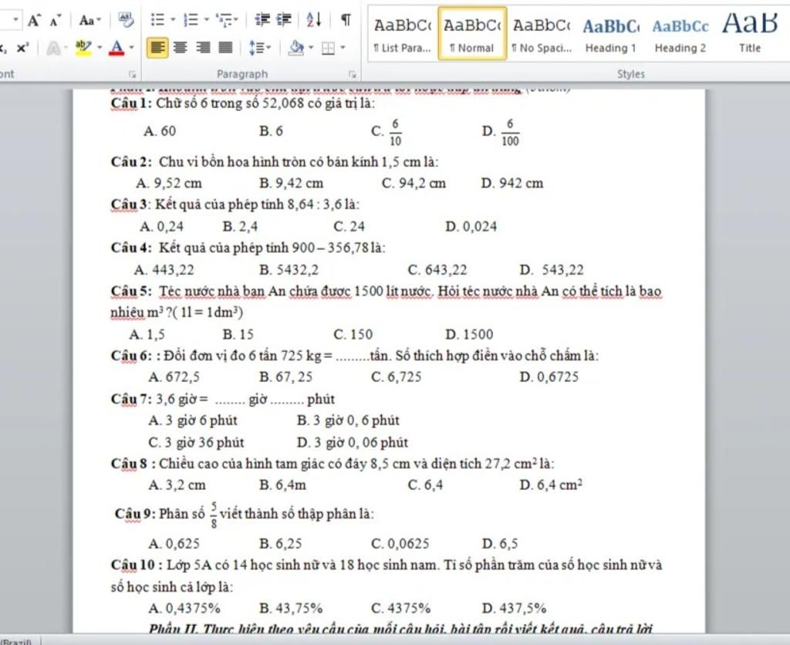Toggle Justify alignment
Viewport: 790px width, 645px height.
point(226,48)
